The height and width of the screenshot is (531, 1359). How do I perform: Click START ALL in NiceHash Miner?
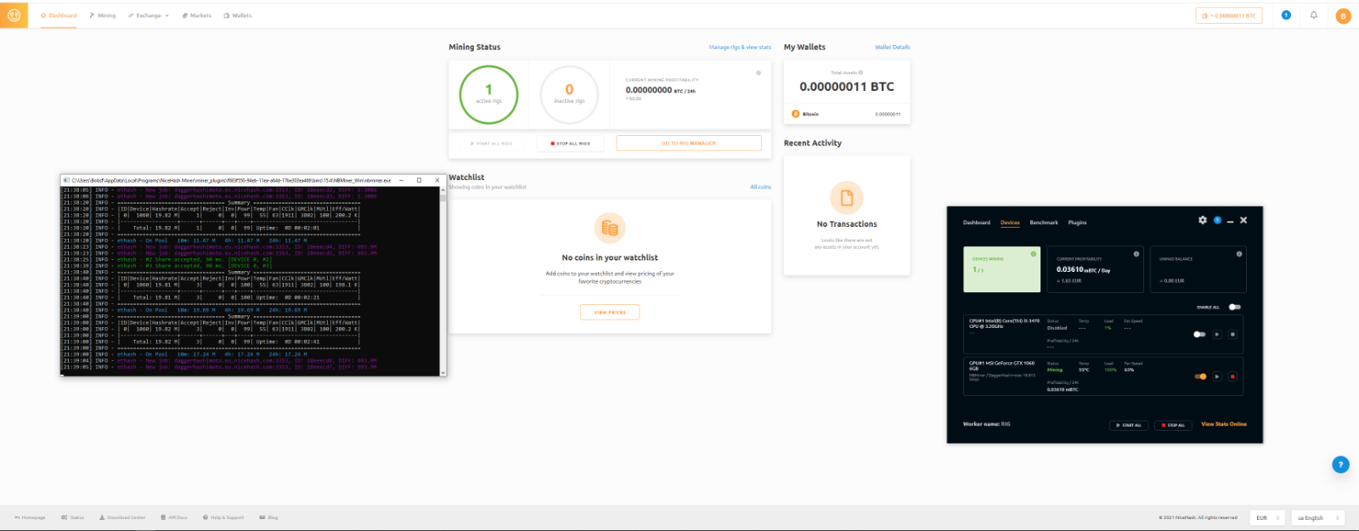[x=1129, y=425]
